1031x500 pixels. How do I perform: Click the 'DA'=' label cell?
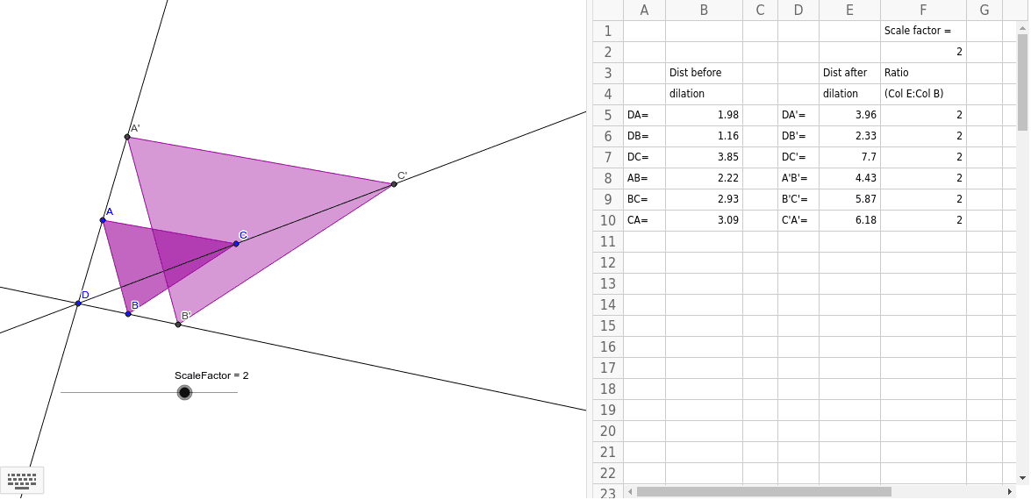click(x=798, y=115)
